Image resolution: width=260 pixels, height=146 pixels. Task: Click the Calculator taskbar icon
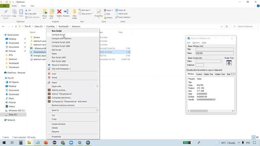point(21,142)
